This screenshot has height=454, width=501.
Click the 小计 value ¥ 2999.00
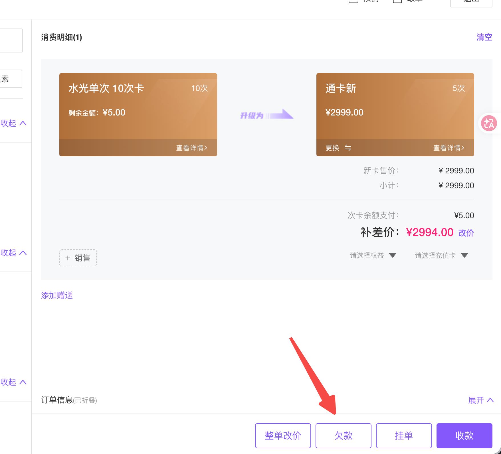pyautogui.click(x=456, y=185)
